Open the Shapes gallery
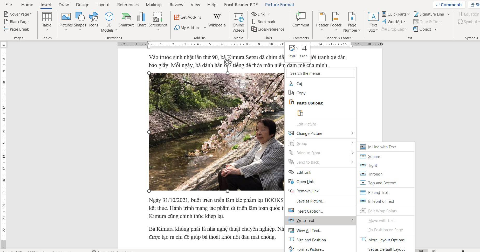480x252 pixels. point(80,22)
